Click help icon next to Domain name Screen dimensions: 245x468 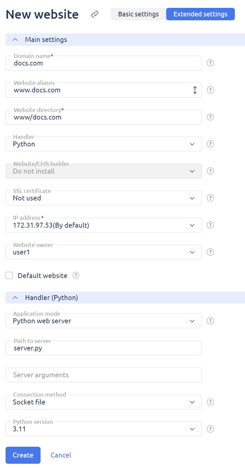tap(211, 63)
